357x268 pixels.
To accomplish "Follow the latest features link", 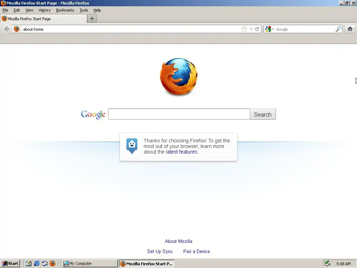I will click(x=181, y=152).
